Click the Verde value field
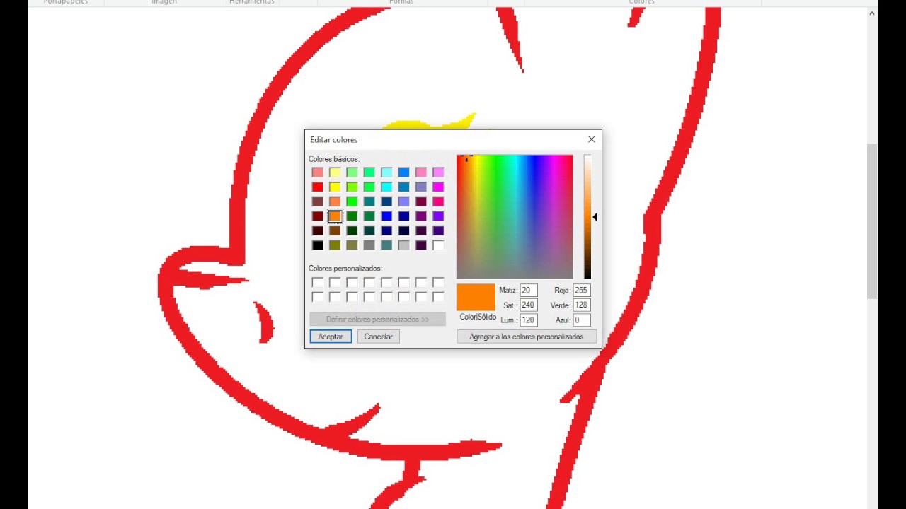This screenshot has width=906, height=509. point(582,305)
